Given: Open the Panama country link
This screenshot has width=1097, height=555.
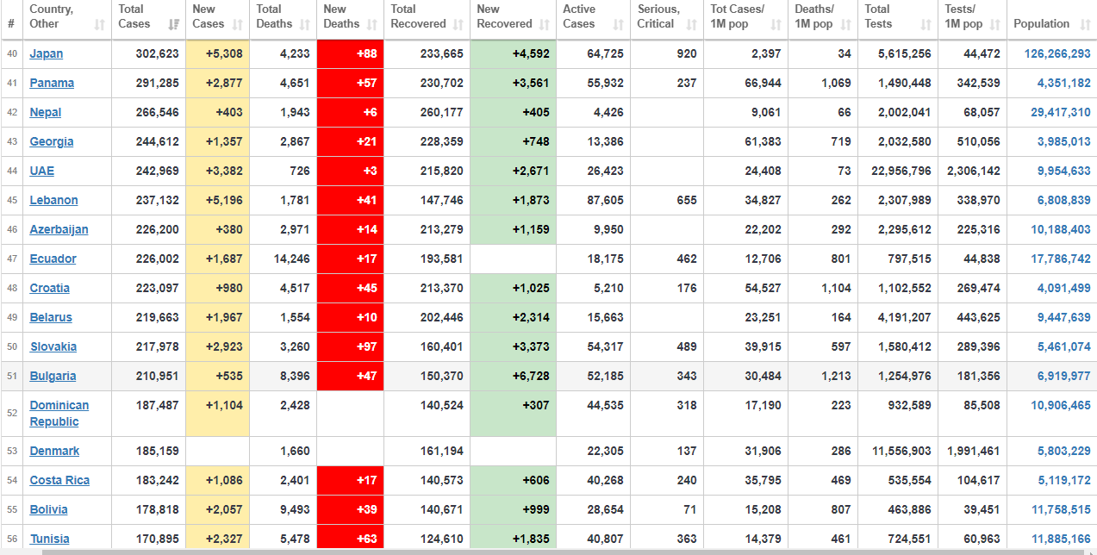Looking at the screenshot, I should click(52, 83).
